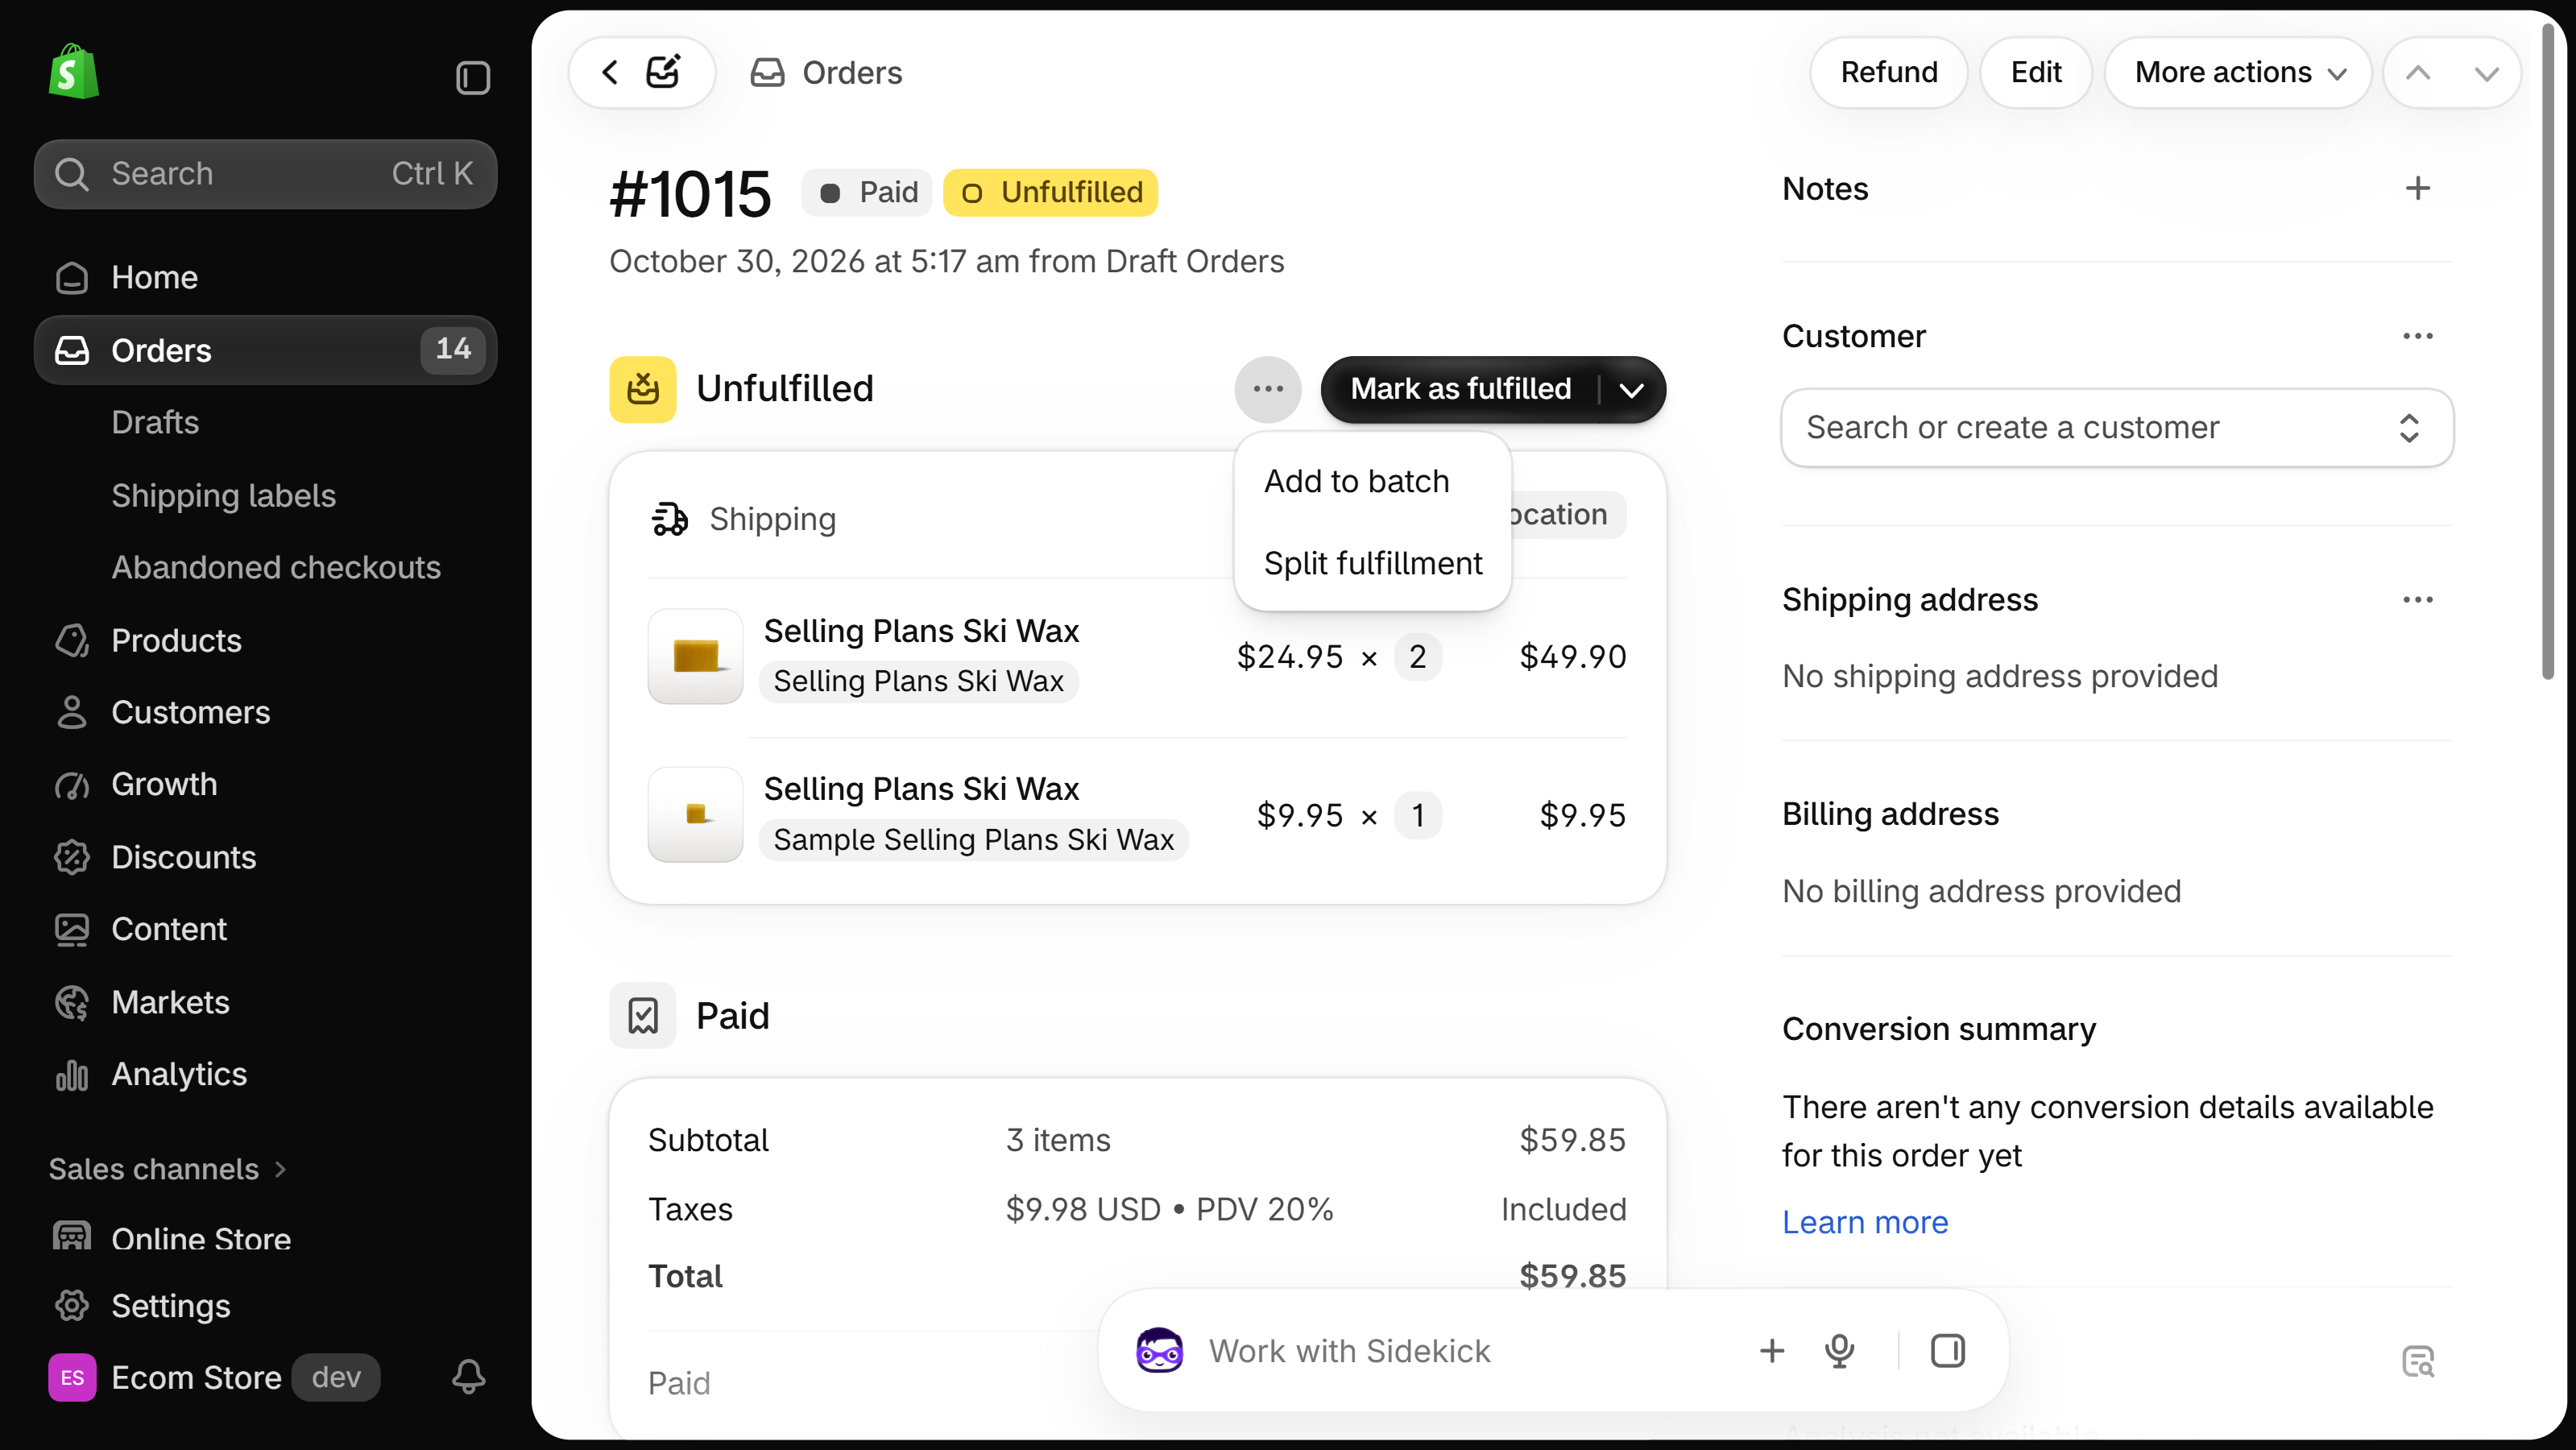Click the Total $59.85 amount
This screenshot has width=2576, height=1450.
pos(1572,1276)
